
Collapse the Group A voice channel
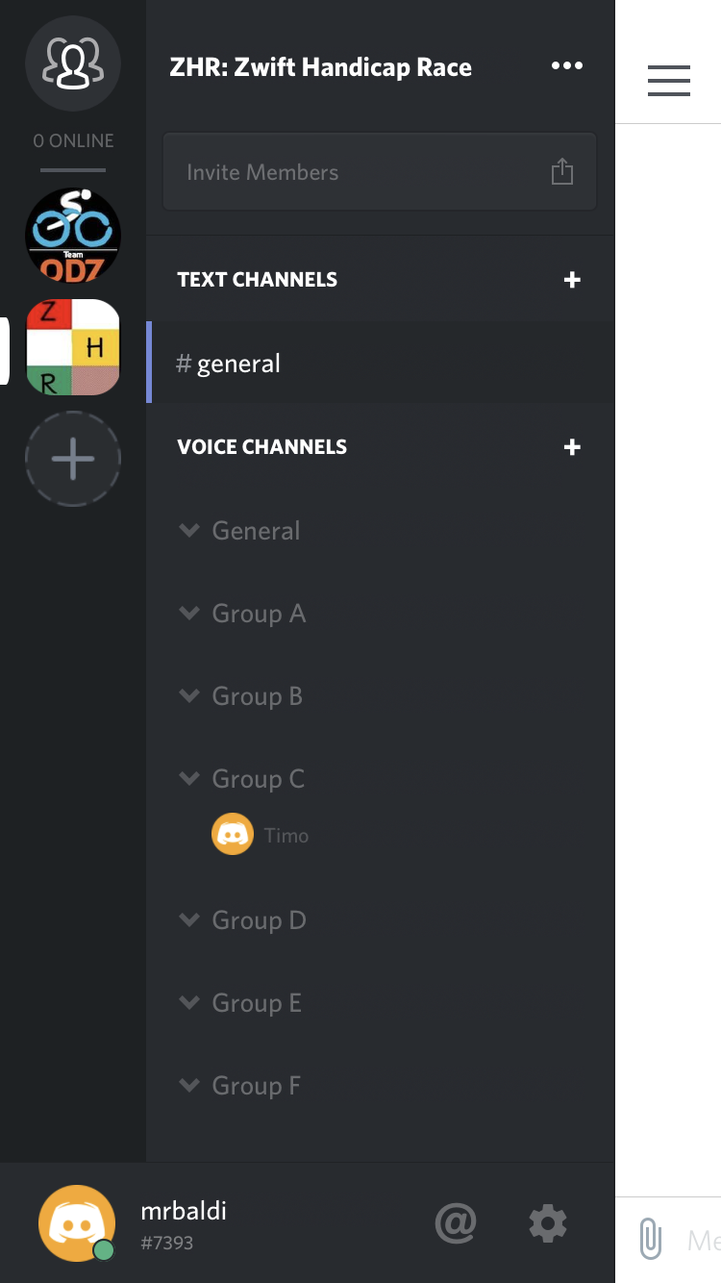(188, 612)
